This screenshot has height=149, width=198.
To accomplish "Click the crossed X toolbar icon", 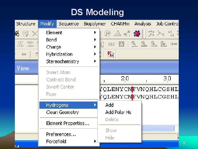I will (35, 34).
